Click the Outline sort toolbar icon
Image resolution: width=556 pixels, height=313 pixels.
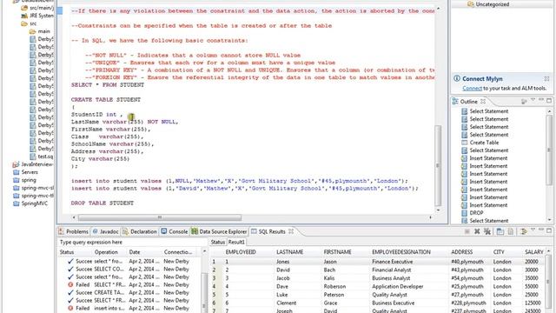coord(524,102)
